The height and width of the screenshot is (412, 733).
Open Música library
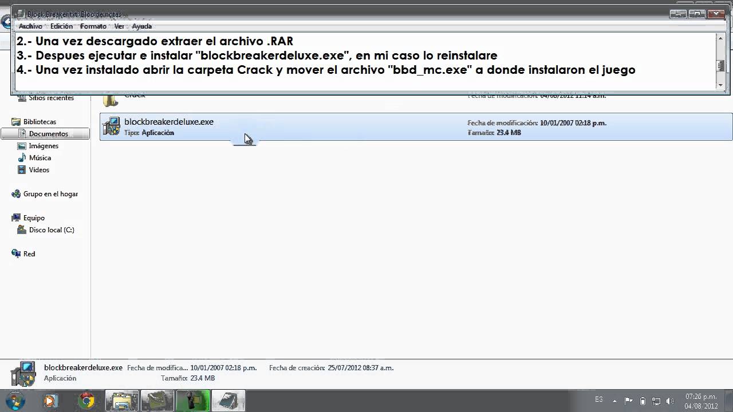click(x=40, y=158)
